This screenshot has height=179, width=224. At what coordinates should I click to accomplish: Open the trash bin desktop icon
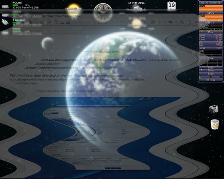pyautogui.click(x=215, y=124)
